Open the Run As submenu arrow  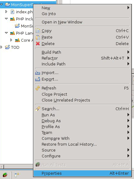point(128,115)
